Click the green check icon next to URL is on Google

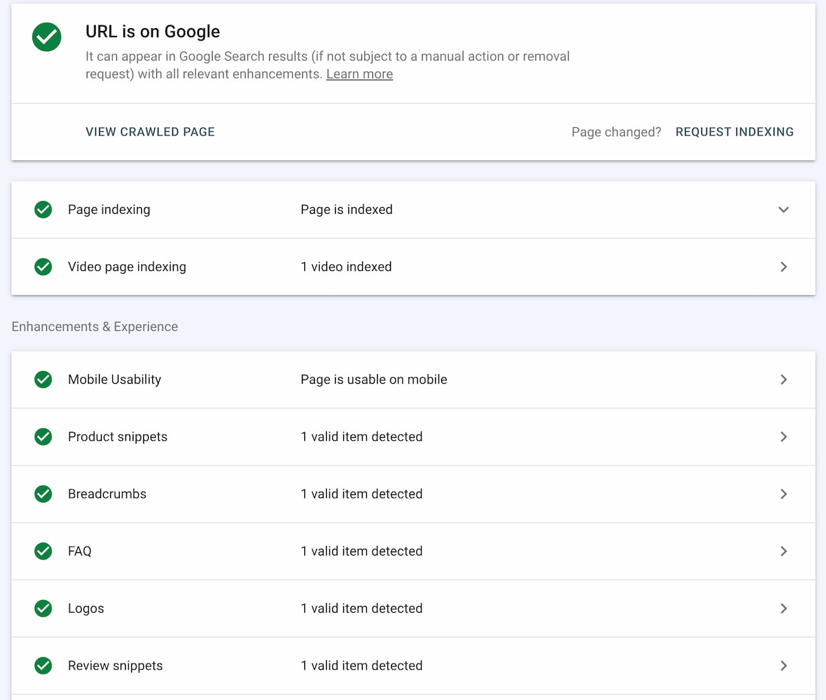(x=46, y=37)
